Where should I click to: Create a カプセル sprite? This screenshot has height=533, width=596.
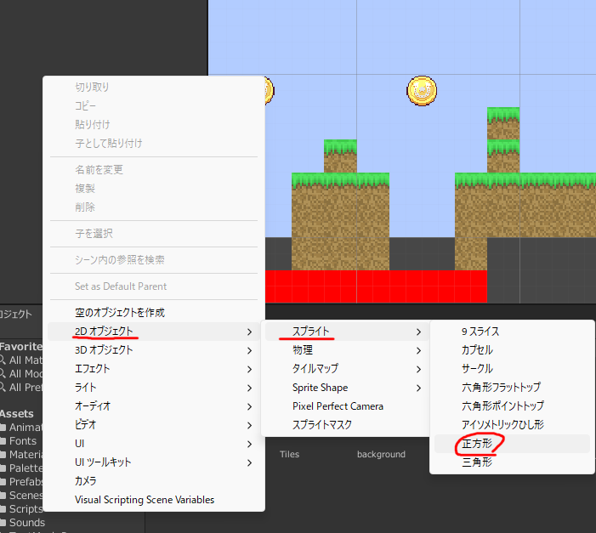click(x=512, y=350)
